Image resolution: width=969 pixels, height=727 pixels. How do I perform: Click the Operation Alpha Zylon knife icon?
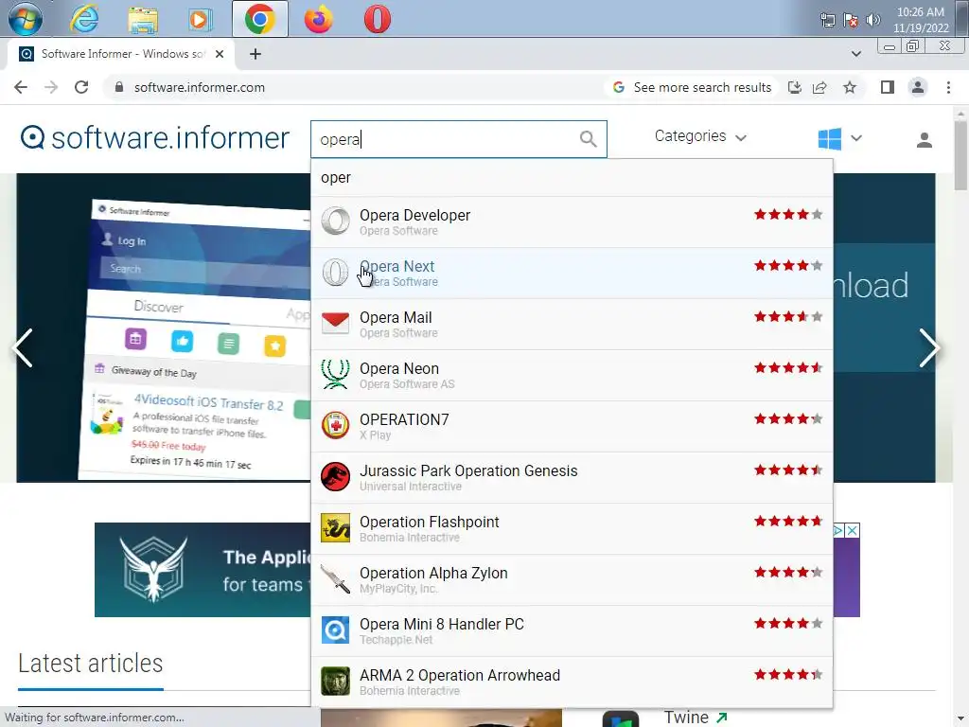336,579
